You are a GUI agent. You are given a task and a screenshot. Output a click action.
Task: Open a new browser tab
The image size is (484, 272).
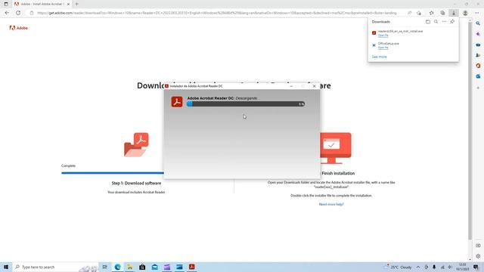click(x=77, y=4)
